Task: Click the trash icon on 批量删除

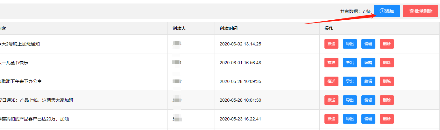Action: click(411, 11)
